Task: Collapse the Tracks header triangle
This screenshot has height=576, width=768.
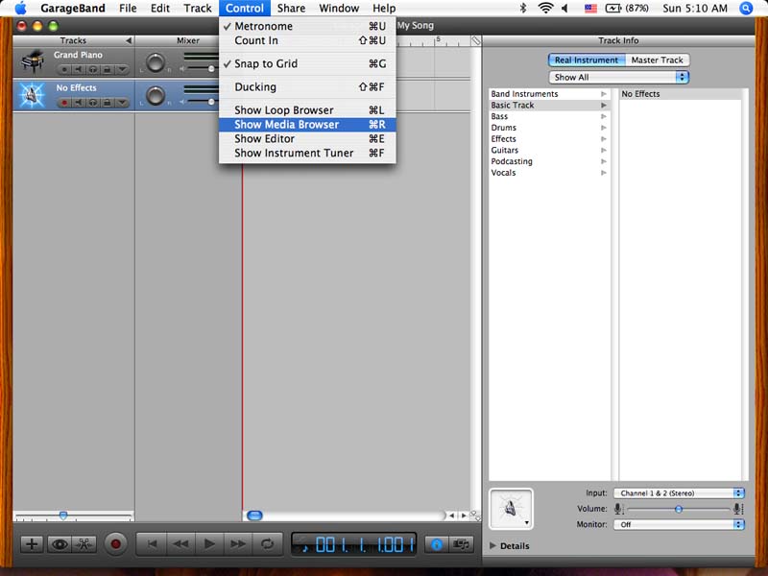Action: (129, 40)
